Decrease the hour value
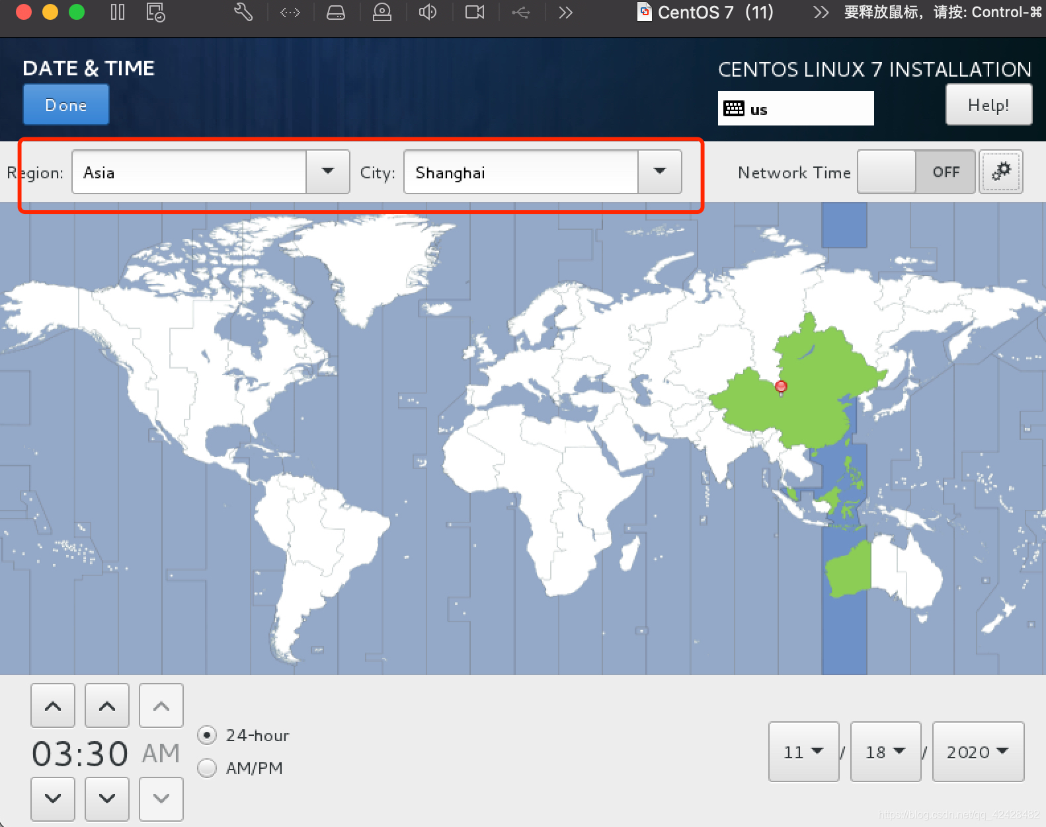This screenshot has width=1046, height=827. click(x=53, y=799)
